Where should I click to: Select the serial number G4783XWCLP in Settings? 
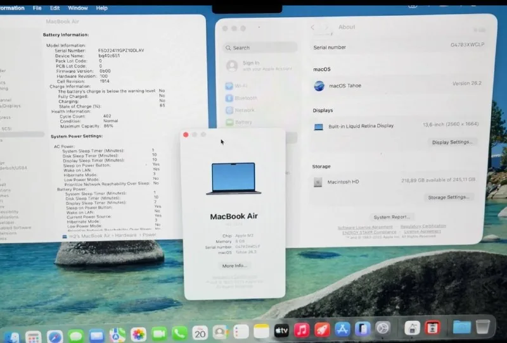pyautogui.click(x=468, y=44)
